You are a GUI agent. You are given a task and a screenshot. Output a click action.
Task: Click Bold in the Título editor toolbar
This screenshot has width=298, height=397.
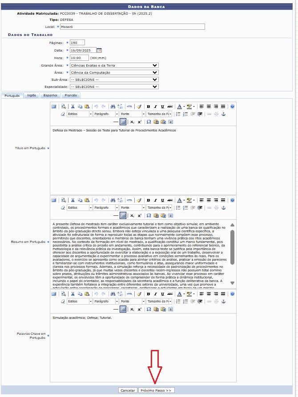coord(149,107)
